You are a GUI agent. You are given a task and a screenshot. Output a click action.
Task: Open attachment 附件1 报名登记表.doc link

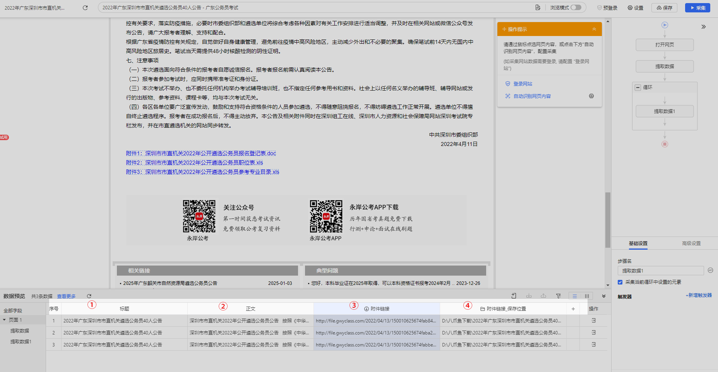tap(201, 153)
